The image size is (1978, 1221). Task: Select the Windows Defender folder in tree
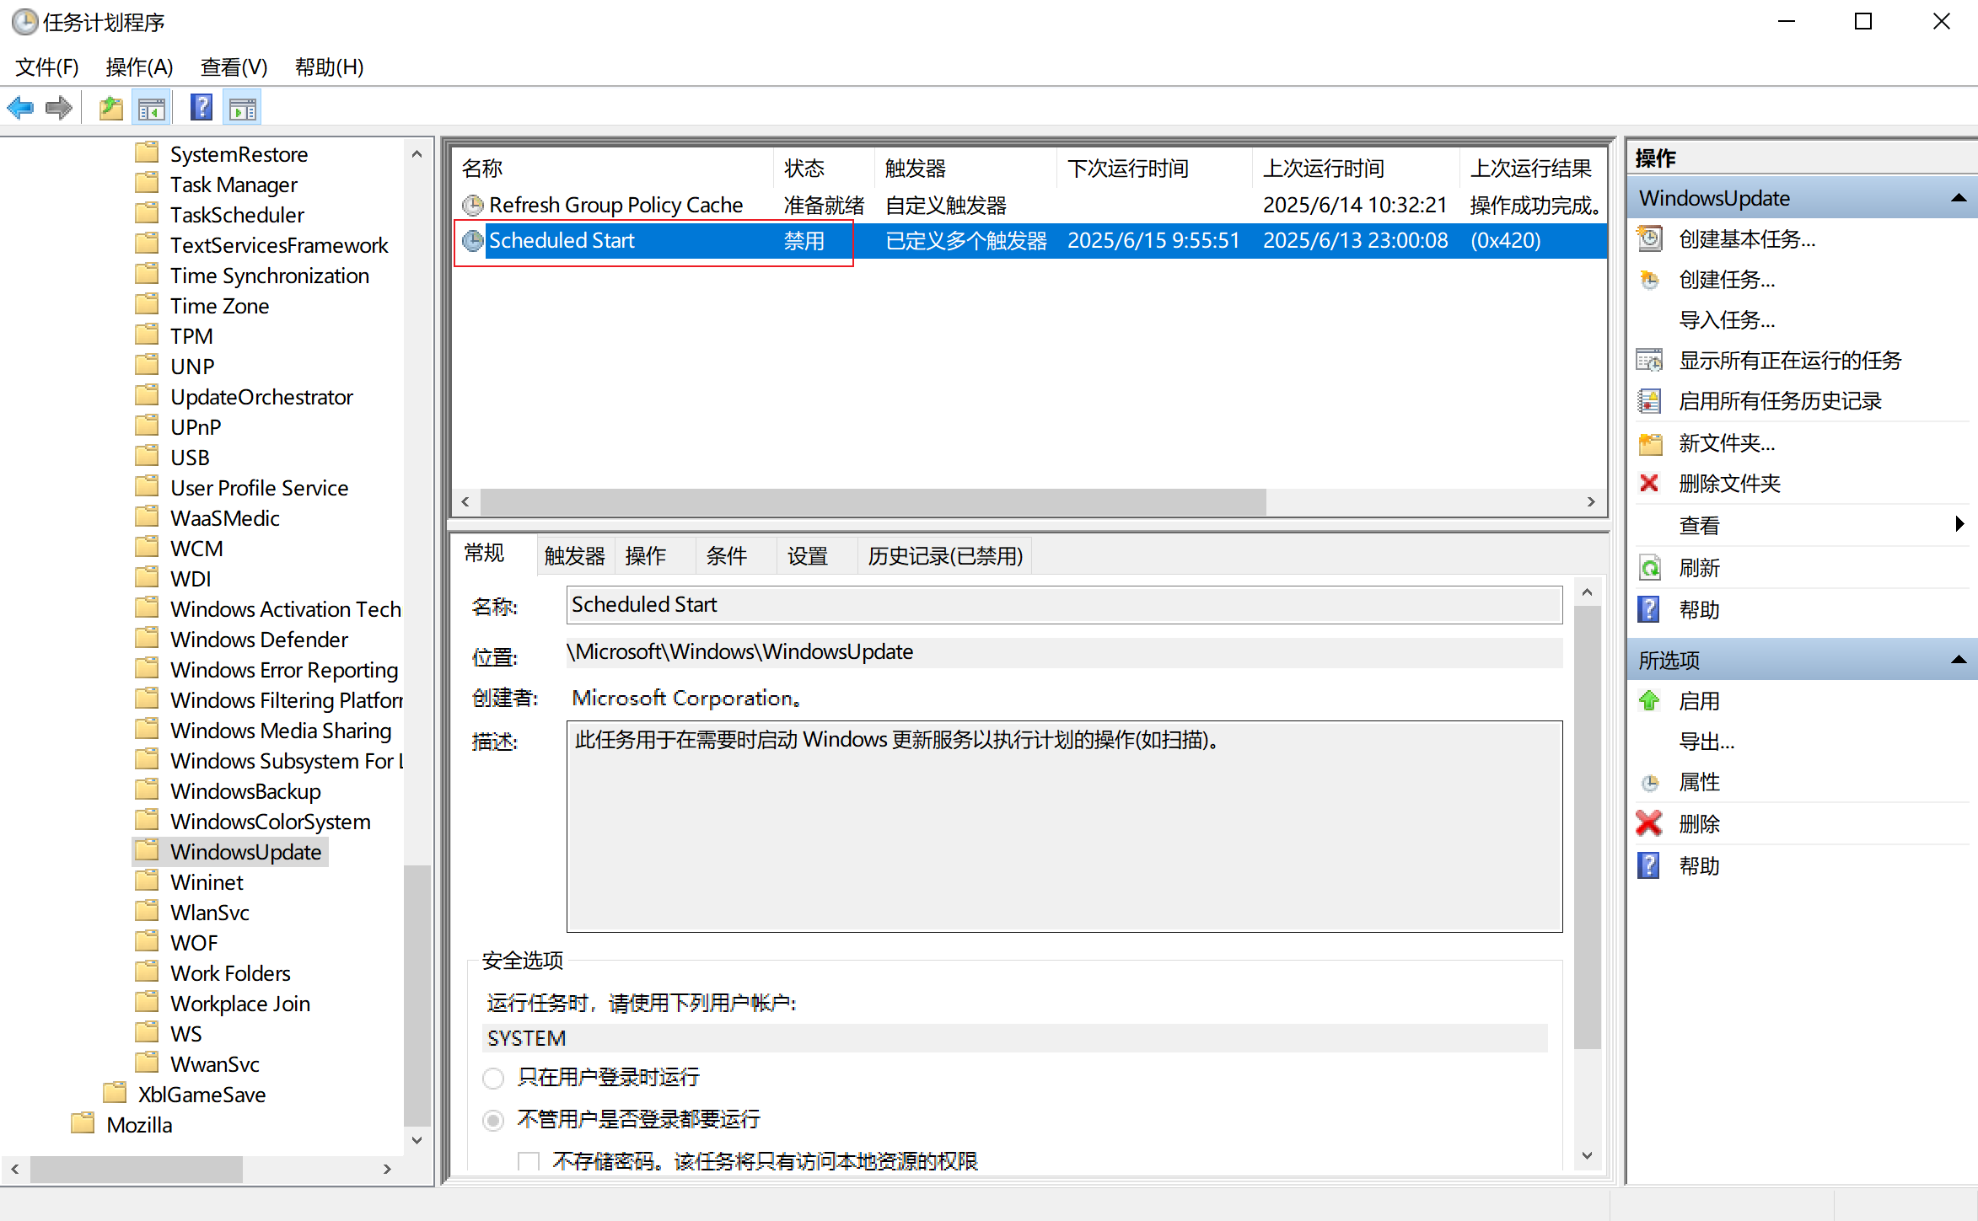(259, 640)
